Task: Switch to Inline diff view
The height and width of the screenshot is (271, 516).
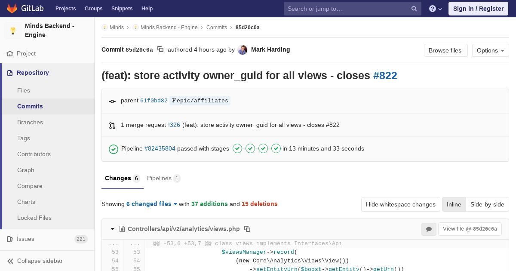Action: (x=454, y=204)
